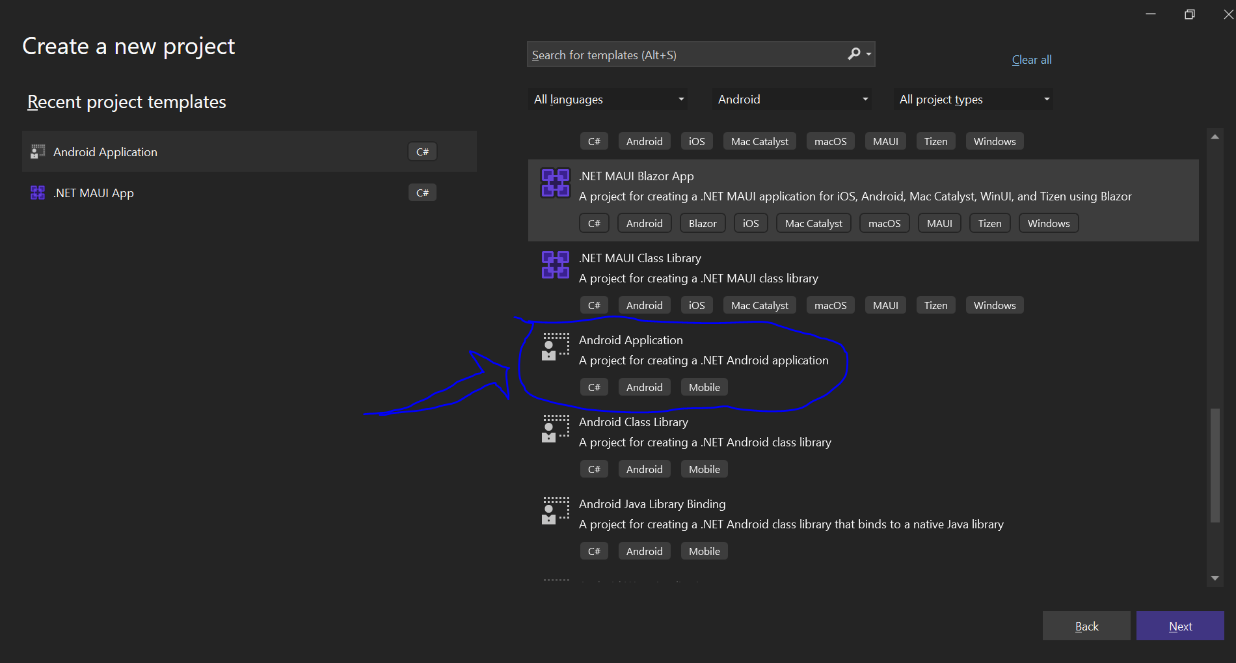This screenshot has width=1236, height=663.
Task: Click the scrollbar down arrow
Action: pos(1215,578)
